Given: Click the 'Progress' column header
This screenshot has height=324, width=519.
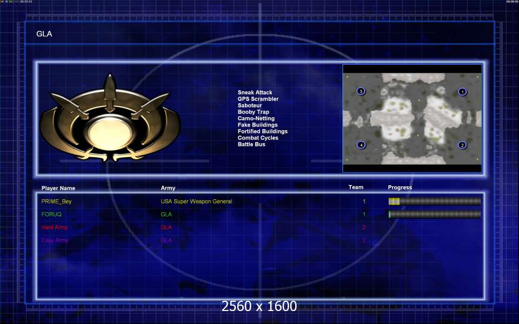Looking at the screenshot, I should click(400, 187).
